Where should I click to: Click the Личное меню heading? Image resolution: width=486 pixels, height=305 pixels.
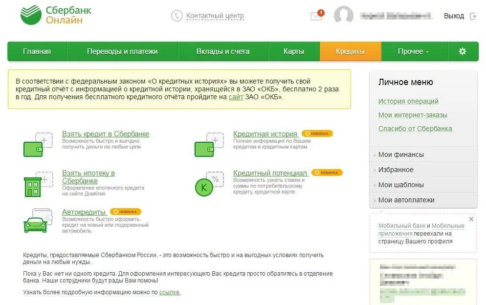[405, 82]
